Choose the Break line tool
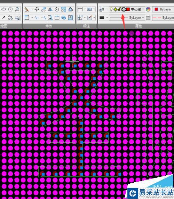This screenshot has height=199, width=174. point(37,18)
